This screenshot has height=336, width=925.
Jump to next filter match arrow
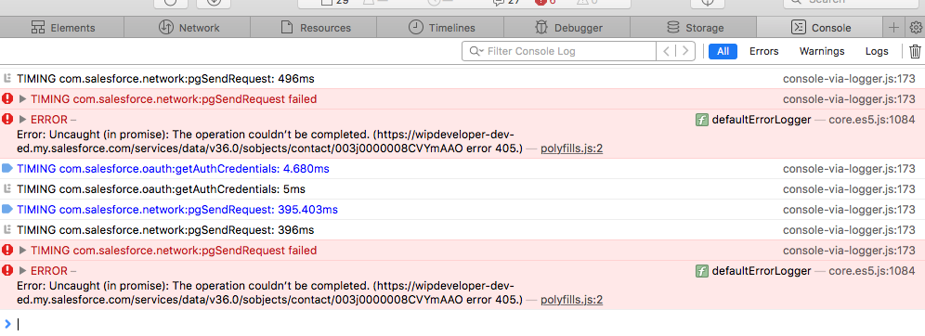click(684, 51)
